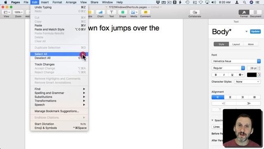Align text left
The width and height of the screenshot is (264, 149).
[218, 97]
